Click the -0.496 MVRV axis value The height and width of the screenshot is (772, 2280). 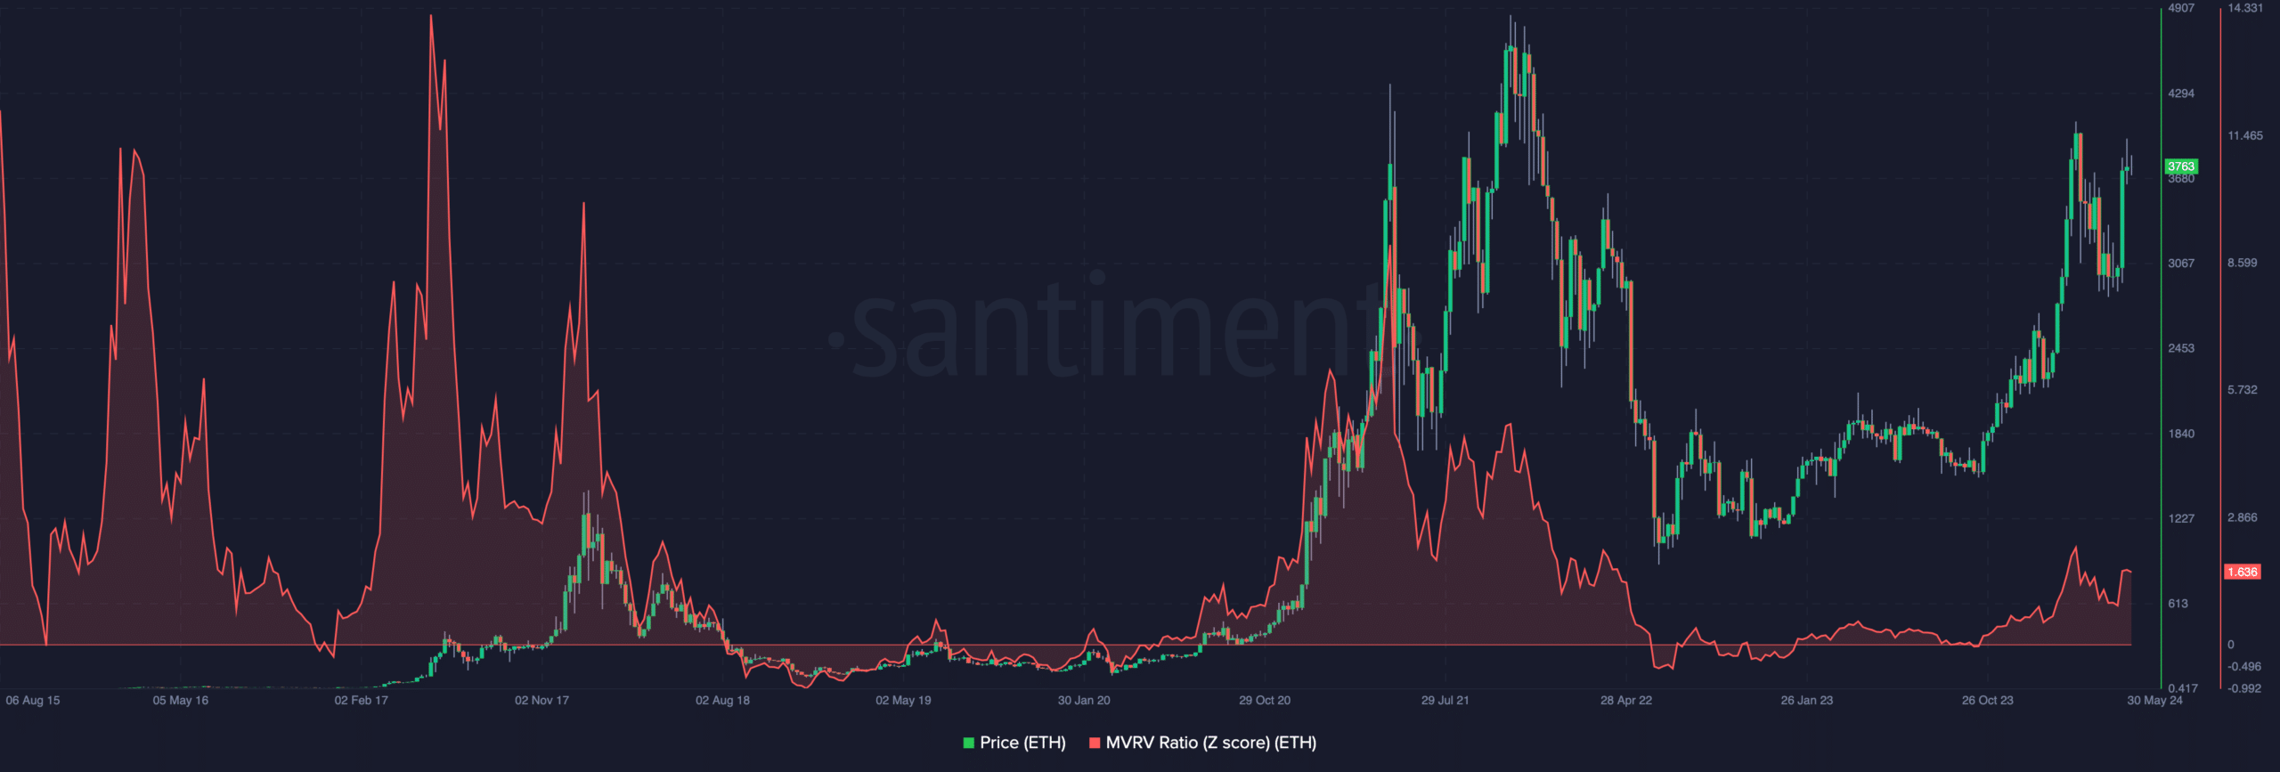2244,667
